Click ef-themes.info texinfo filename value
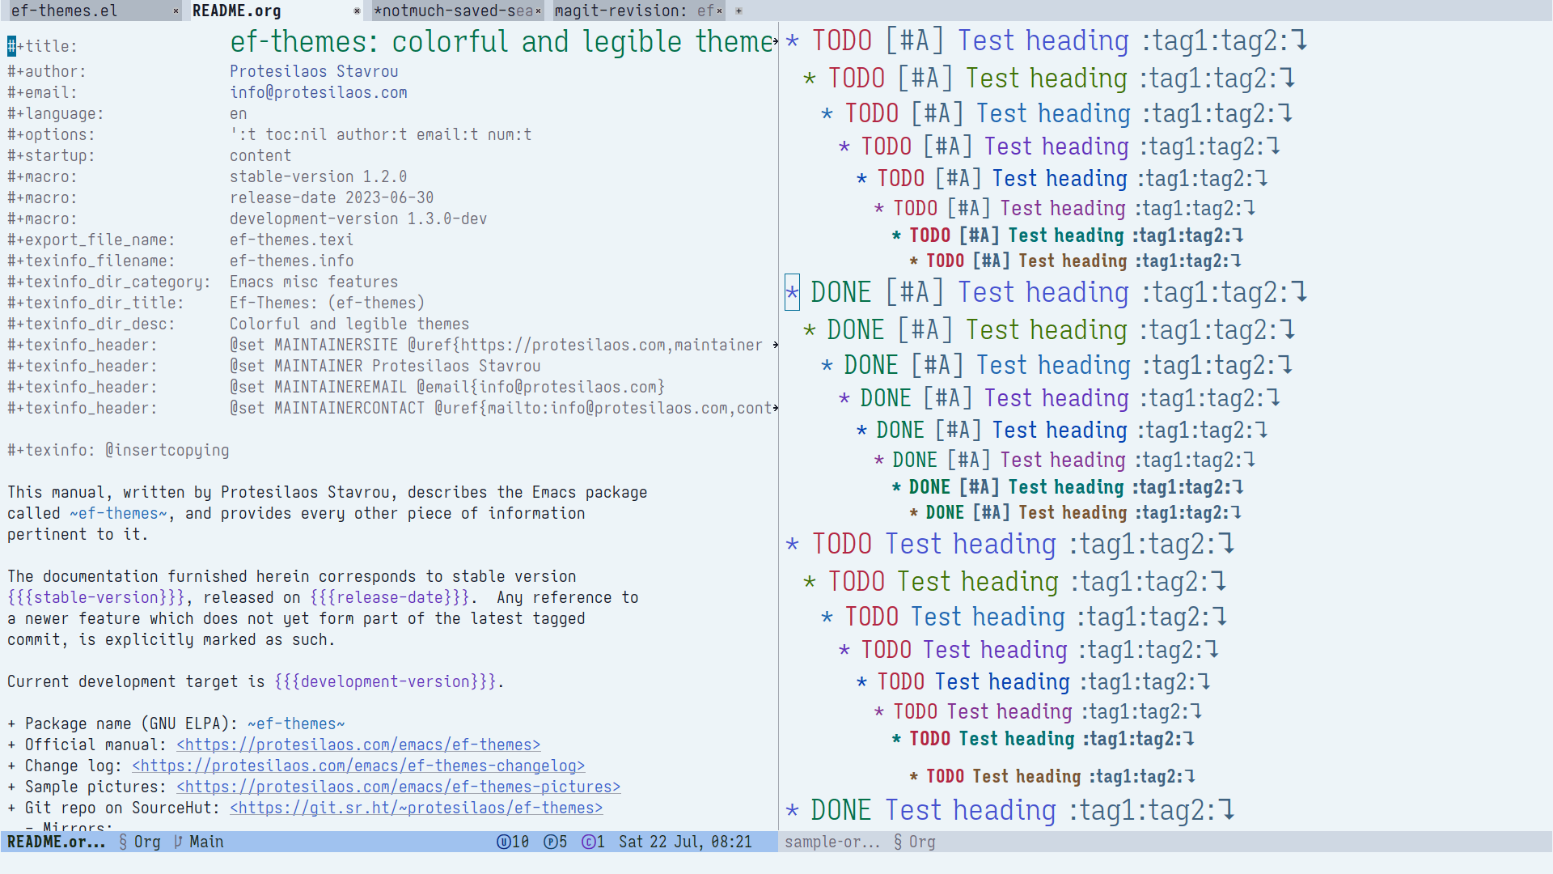1553x874 pixels. coord(291,261)
